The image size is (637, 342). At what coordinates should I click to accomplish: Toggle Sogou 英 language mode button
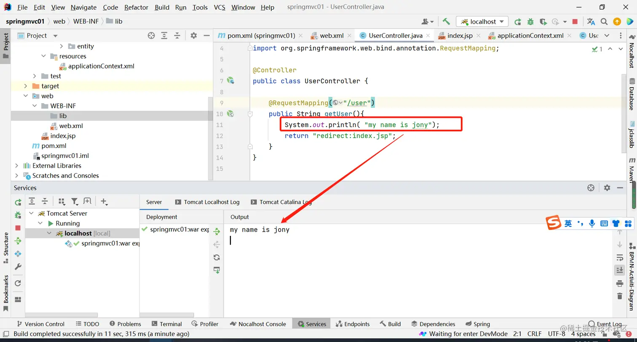[x=568, y=223]
